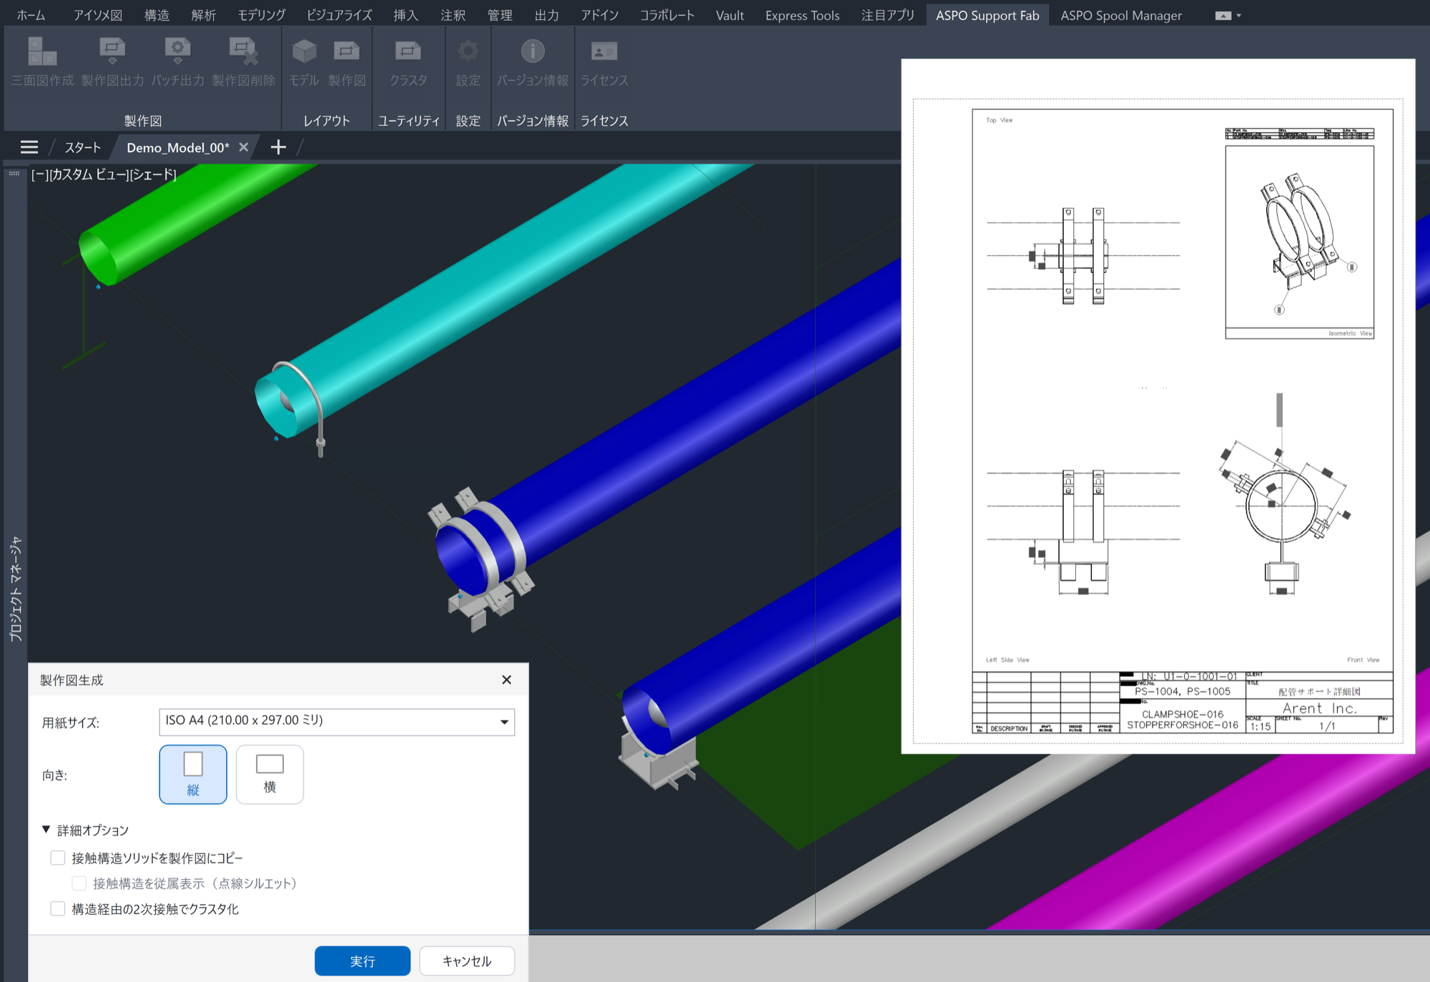Screen dimensions: 1430x982
Task: Select the 製作図 layout icon
Action: coord(347,52)
